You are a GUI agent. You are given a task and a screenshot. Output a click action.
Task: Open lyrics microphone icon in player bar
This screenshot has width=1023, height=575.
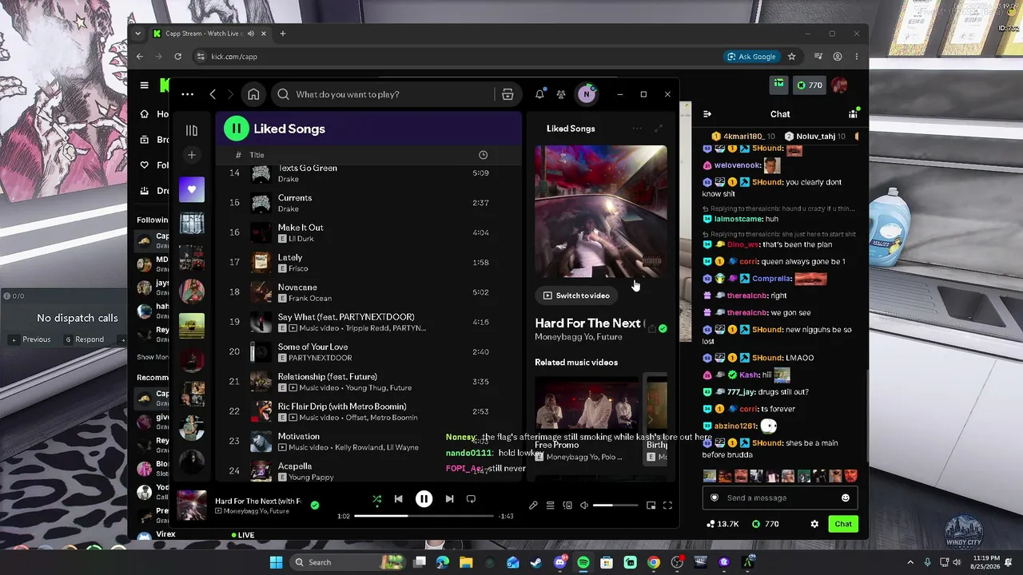(x=533, y=506)
